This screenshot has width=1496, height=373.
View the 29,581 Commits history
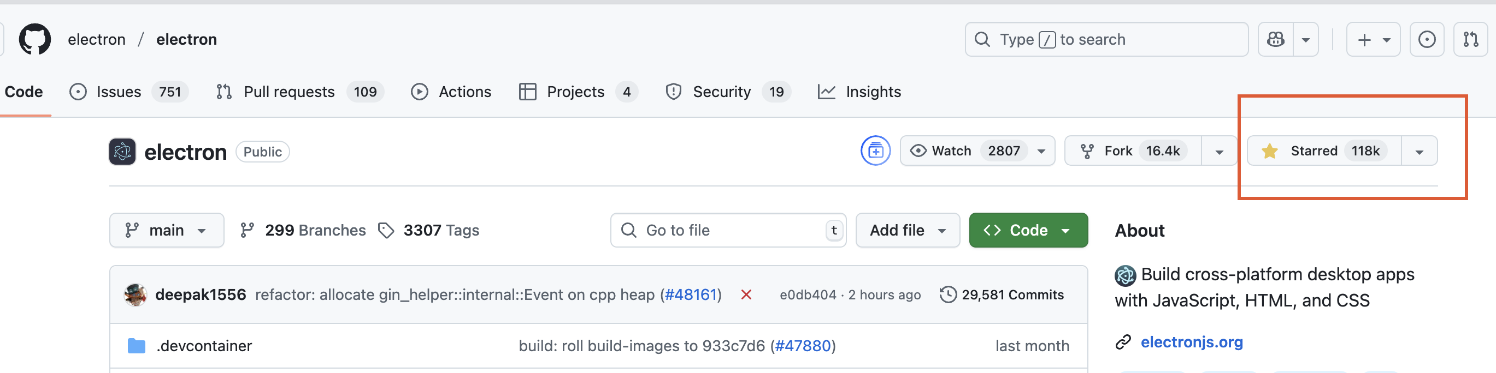[x=1002, y=295]
